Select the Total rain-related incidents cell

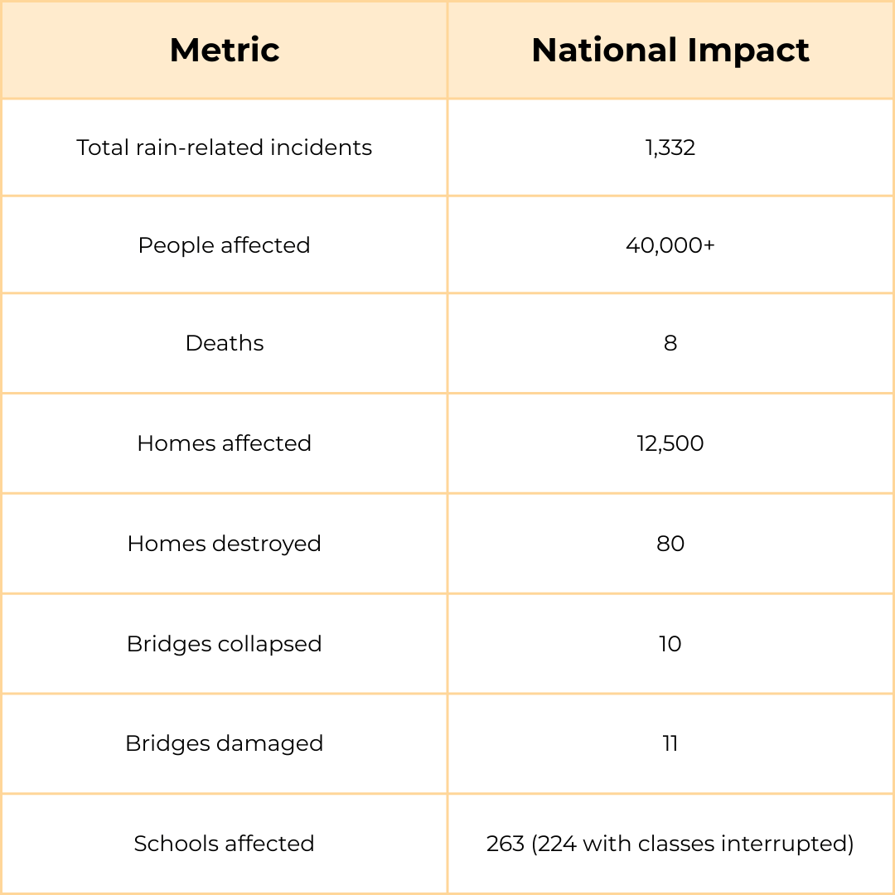pos(225,148)
